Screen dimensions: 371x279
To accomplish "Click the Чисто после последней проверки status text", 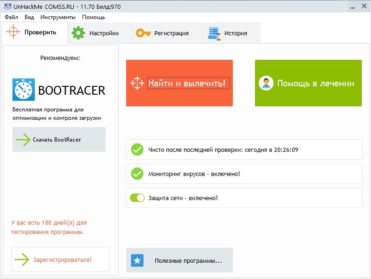I will tap(223, 149).
